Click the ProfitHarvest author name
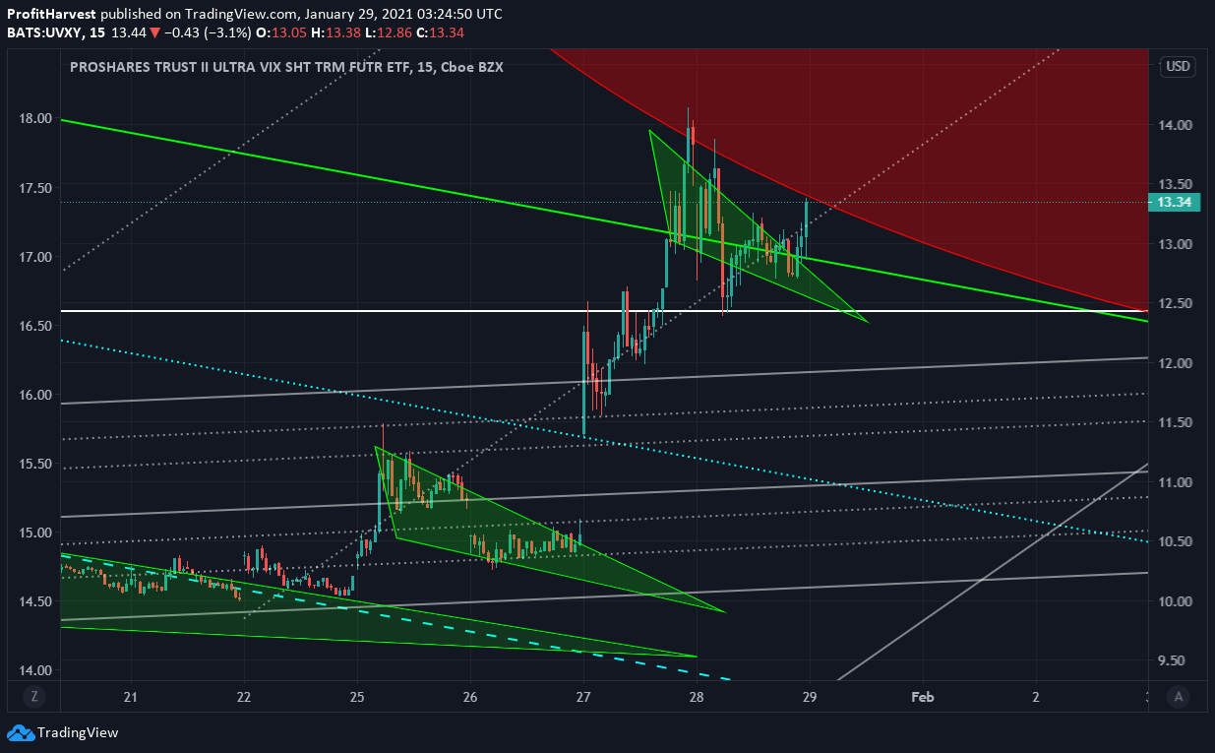The image size is (1215, 753). pos(52,15)
